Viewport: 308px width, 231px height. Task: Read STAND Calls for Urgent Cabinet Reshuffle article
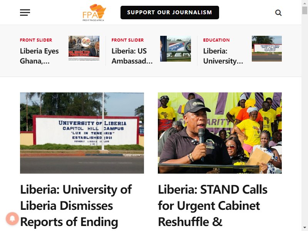click(x=213, y=206)
